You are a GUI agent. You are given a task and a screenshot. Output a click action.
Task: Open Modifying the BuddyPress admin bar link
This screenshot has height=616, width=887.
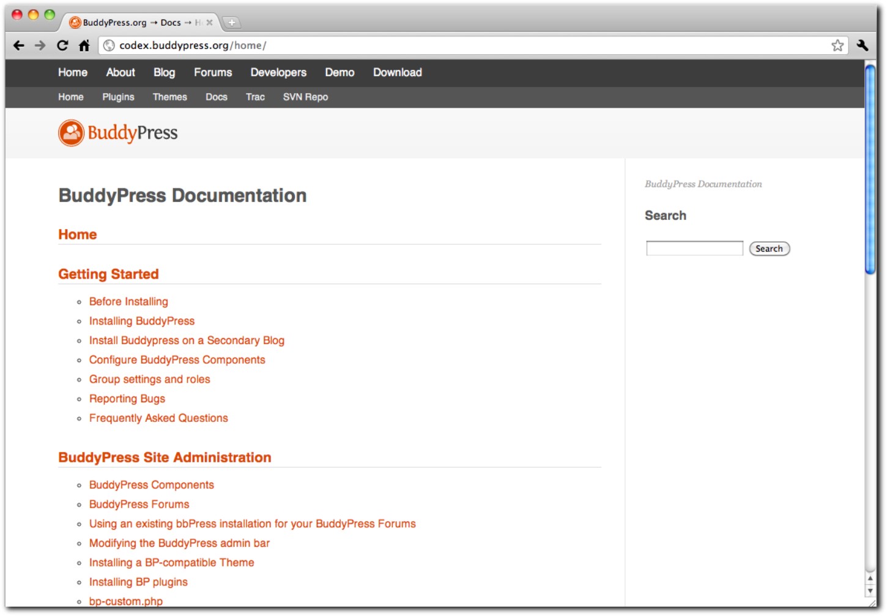[x=179, y=543]
